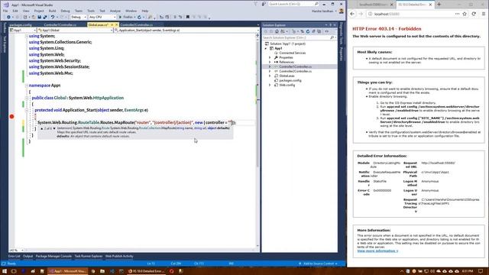
Task: Switch to packages.config editor tab
Action: (x=21, y=25)
